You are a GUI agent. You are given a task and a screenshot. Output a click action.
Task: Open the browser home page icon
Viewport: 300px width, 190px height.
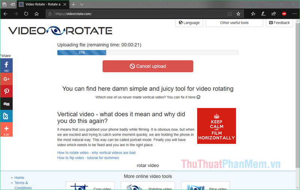tap(36, 14)
